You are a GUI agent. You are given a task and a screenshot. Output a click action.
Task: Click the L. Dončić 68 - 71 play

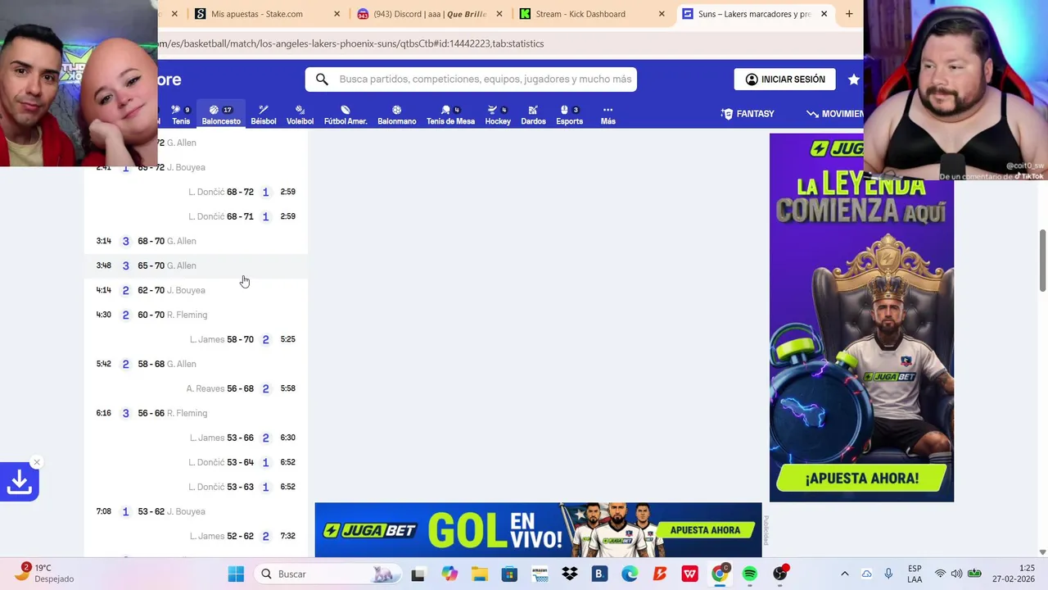[196, 216]
